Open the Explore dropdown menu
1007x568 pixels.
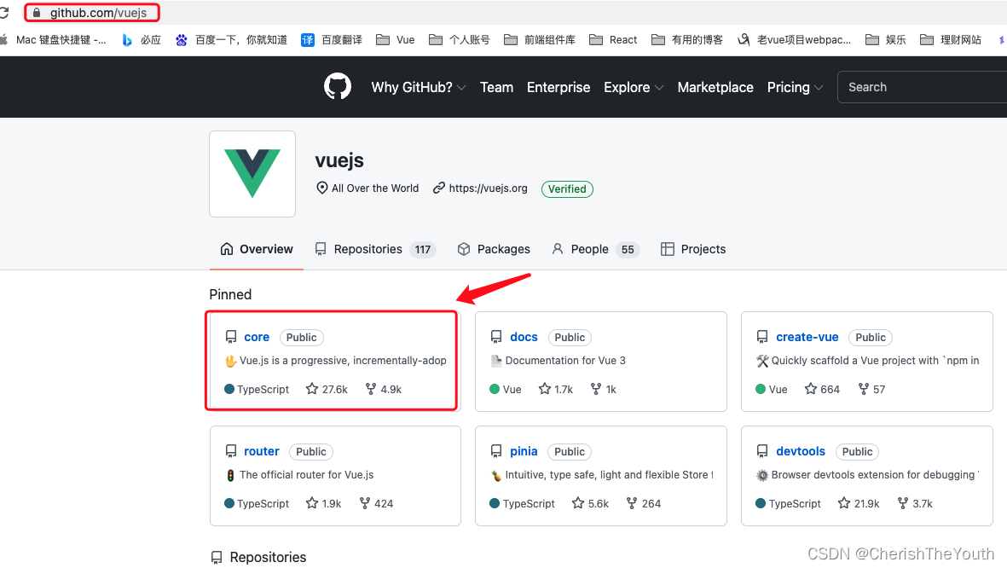[633, 87]
